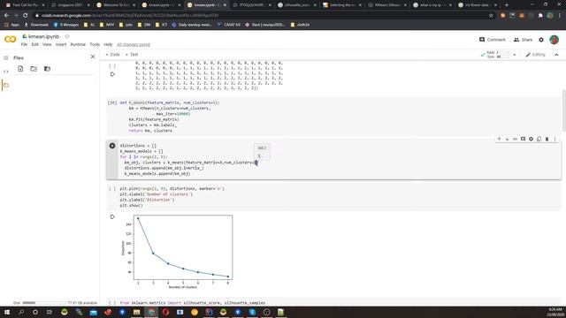Select the Files folder sidebar icon
Image resolution: width=566 pixels, height=318 pixels.
(6, 86)
